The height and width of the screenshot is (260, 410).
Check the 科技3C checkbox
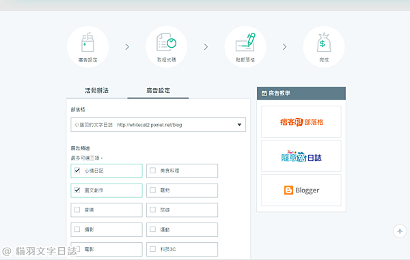(x=152, y=249)
